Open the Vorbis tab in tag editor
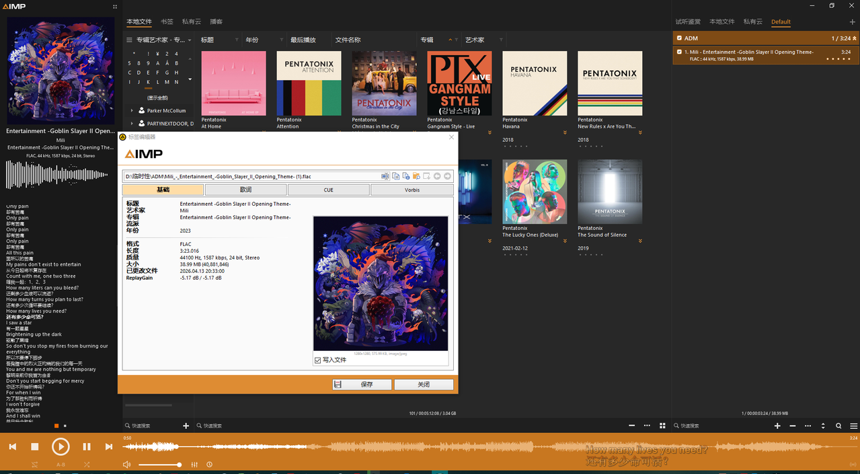Screen dimensions: 860x474 412,190
